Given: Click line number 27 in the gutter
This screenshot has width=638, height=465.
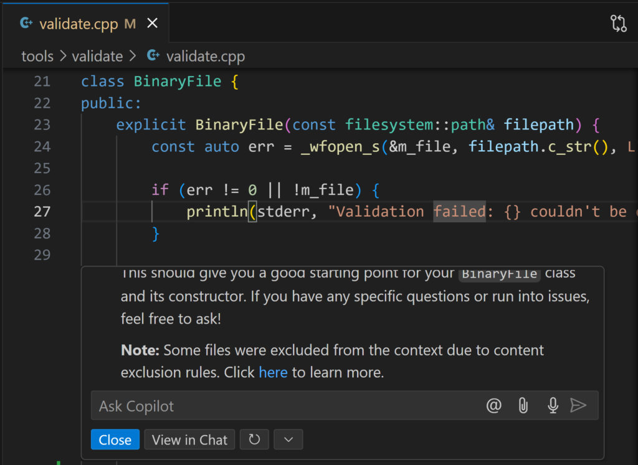Looking at the screenshot, I should 42,212.
